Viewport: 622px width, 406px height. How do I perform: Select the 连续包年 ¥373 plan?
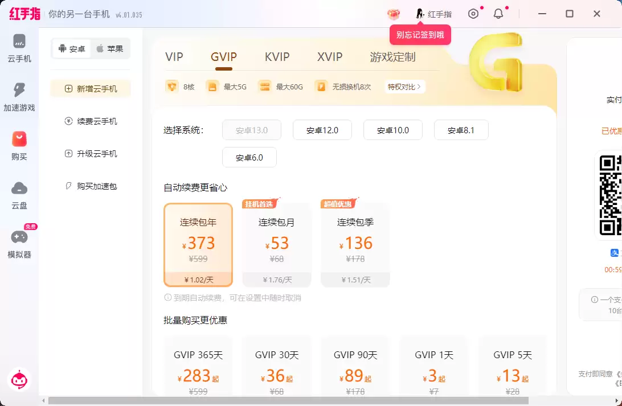(x=198, y=245)
